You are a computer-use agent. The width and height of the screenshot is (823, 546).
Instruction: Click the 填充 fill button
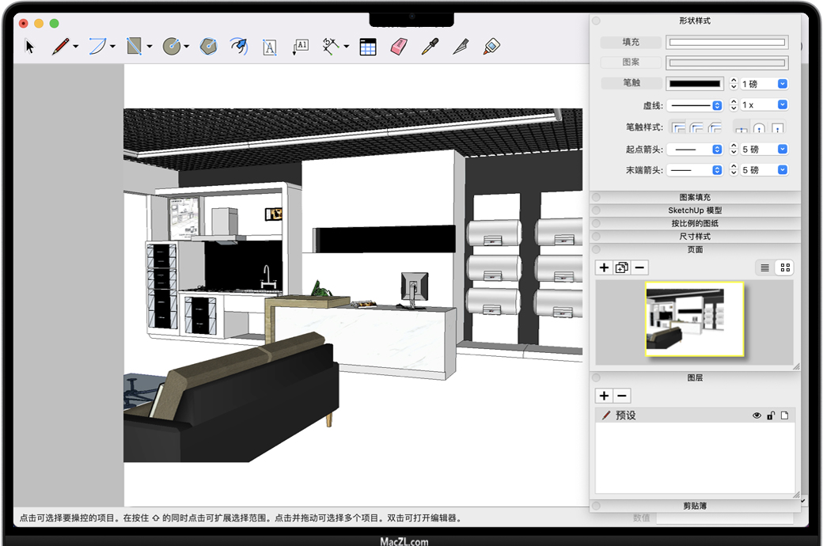[631, 43]
